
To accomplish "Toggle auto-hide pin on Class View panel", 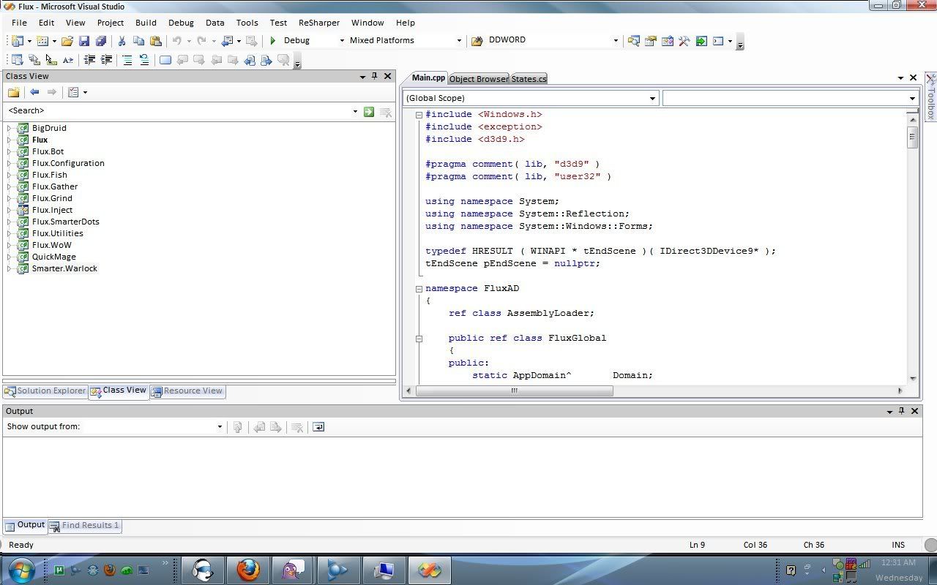I will tap(374, 76).
